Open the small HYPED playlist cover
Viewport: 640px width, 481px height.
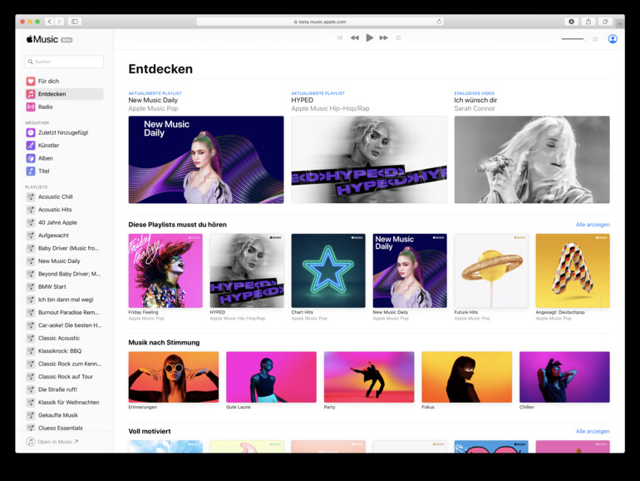click(247, 270)
